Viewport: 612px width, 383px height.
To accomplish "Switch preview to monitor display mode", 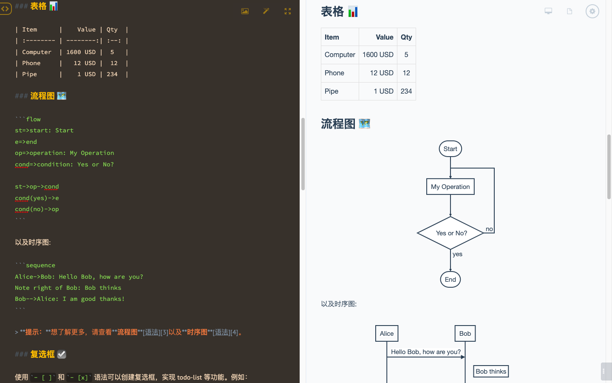I will 548,11.
